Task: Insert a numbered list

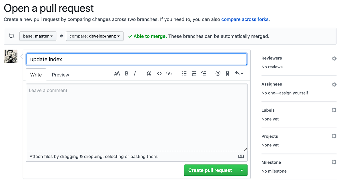Action: 194,73
